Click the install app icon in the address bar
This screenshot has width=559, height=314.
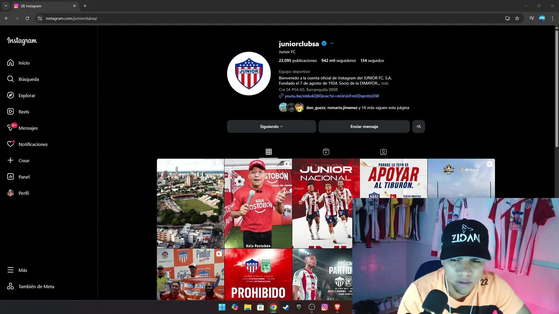(x=507, y=18)
